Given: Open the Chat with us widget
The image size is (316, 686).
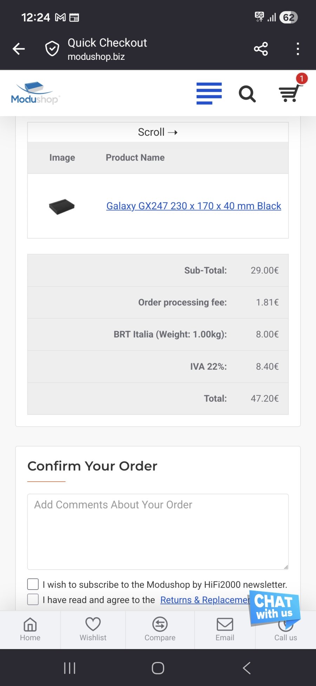Looking at the screenshot, I should (274, 608).
